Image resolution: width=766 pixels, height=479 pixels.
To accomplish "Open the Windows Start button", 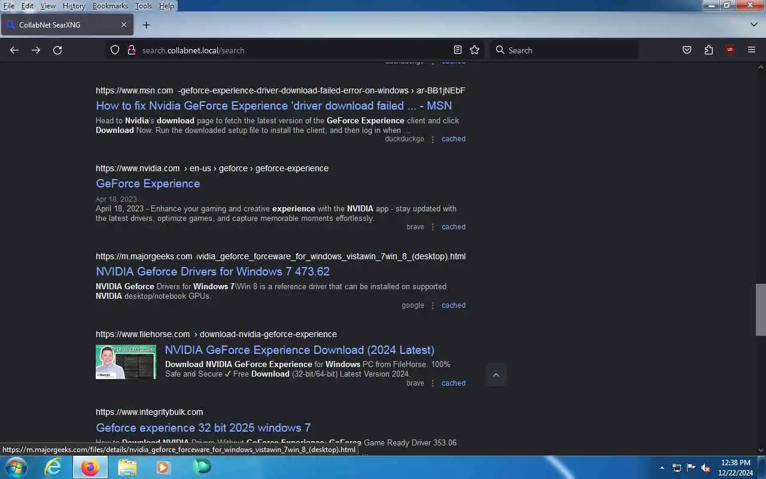I will point(15,467).
